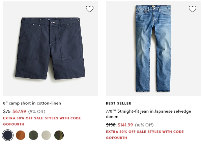The image size is (203, 146).
Task: Click the BEST SELLER badge
Action: point(119,104)
